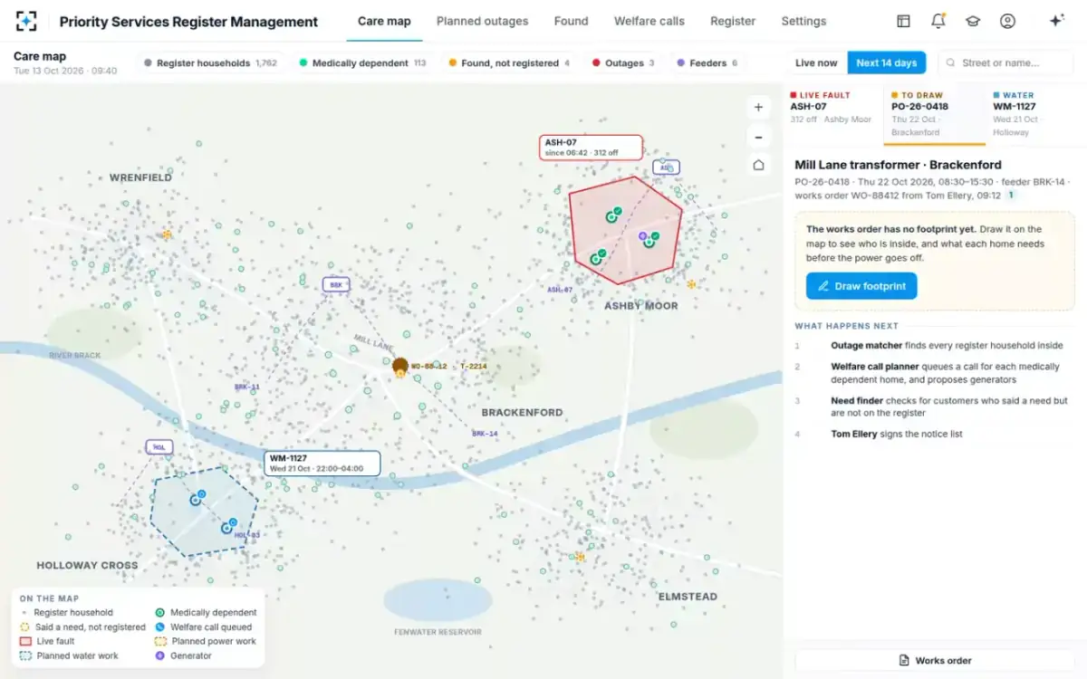Select the BRK feeder marker on map
This screenshot has width=1087, height=679.
pyautogui.click(x=336, y=284)
